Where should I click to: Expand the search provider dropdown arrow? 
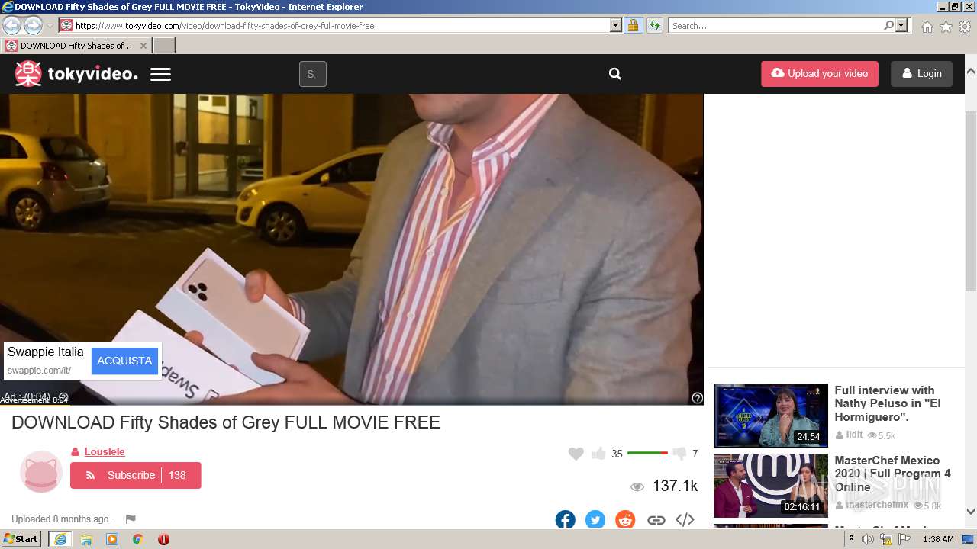tap(902, 25)
